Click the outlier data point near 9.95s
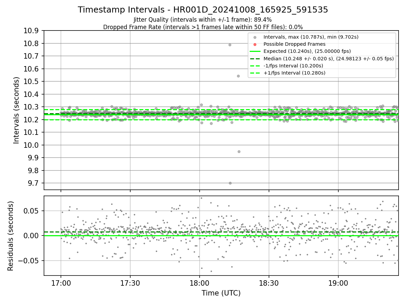Viewport: 406px width, 305px height. (239, 151)
